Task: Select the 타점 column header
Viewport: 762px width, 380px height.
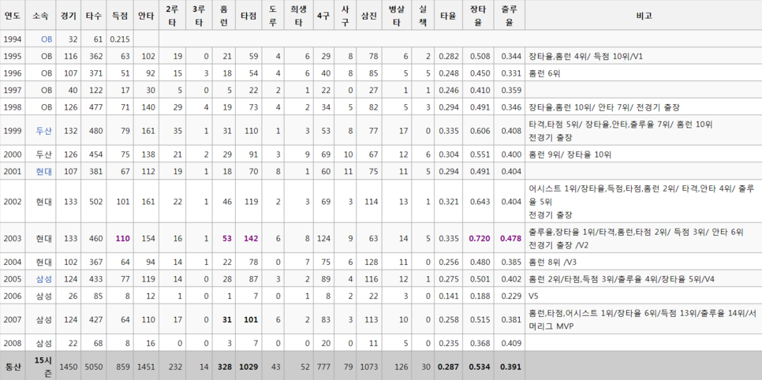Action: [248, 16]
